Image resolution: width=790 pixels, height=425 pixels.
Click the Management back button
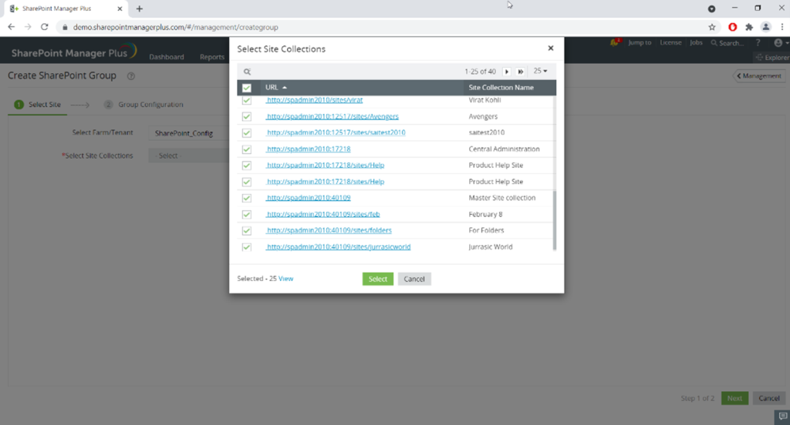pyautogui.click(x=759, y=76)
